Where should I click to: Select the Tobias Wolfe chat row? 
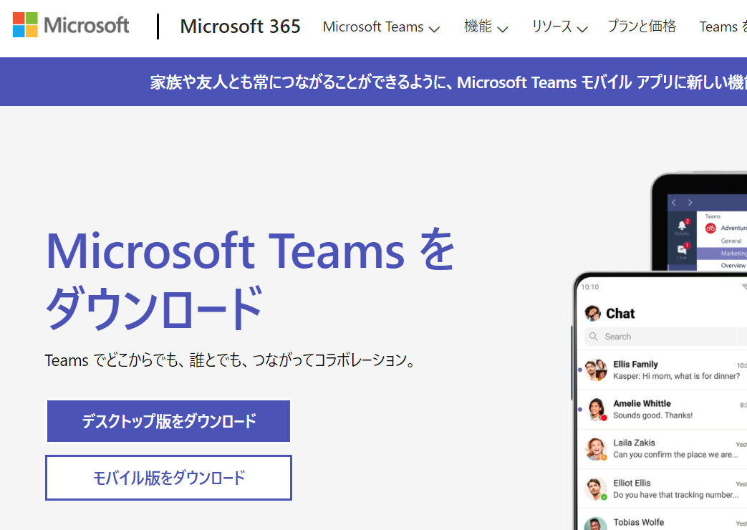(662, 521)
